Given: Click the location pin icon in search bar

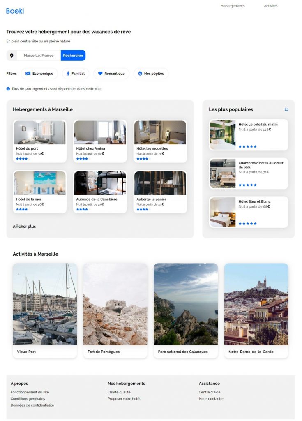Looking at the screenshot, I should [12, 56].
